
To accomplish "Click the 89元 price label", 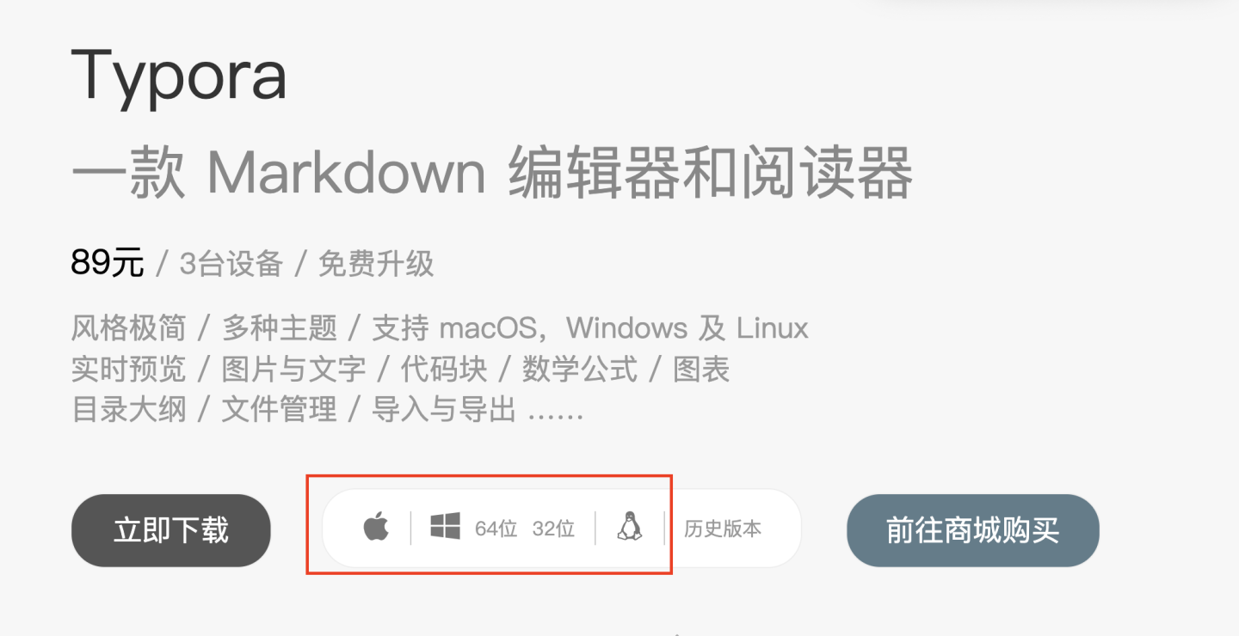I will [x=108, y=263].
